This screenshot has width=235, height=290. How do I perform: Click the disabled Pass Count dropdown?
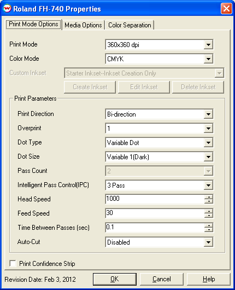point(159,171)
